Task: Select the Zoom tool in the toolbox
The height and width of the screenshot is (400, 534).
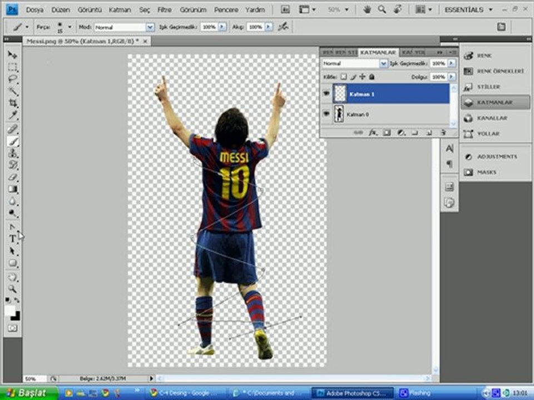Action: pyautogui.click(x=12, y=289)
